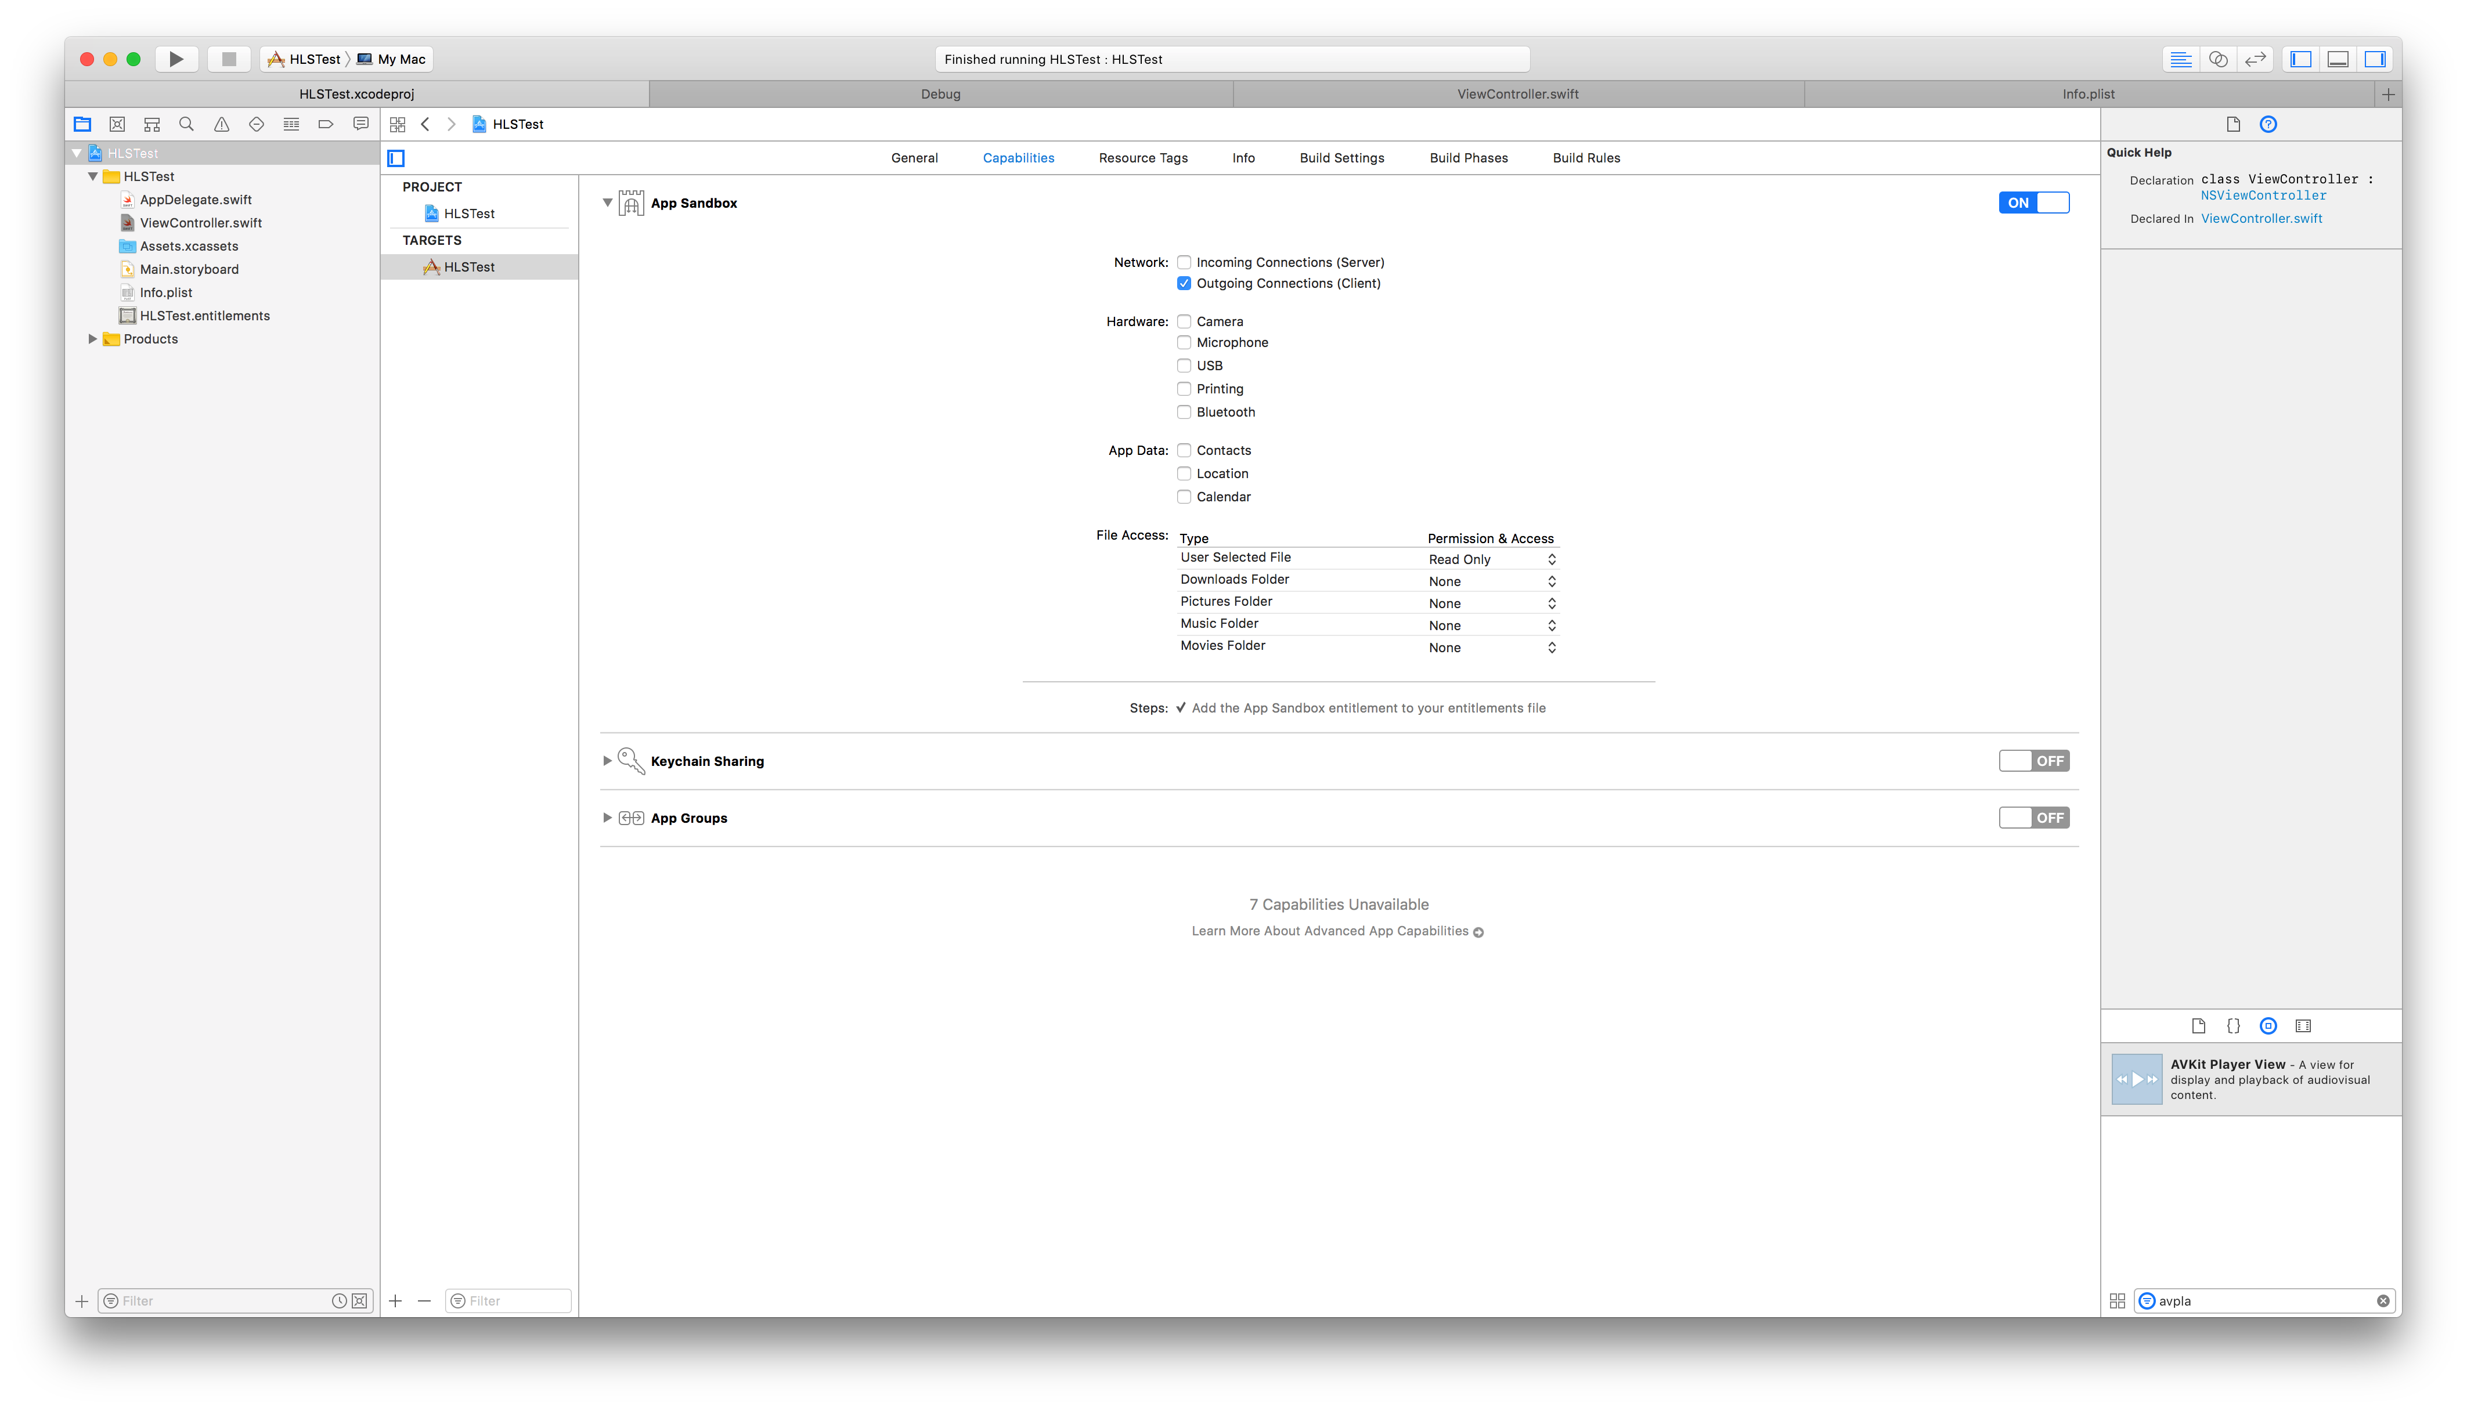This screenshot has height=1410, width=2467.
Task: Toggle the debug area bottom panel button
Action: pyautogui.click(x=2337, y=59)
